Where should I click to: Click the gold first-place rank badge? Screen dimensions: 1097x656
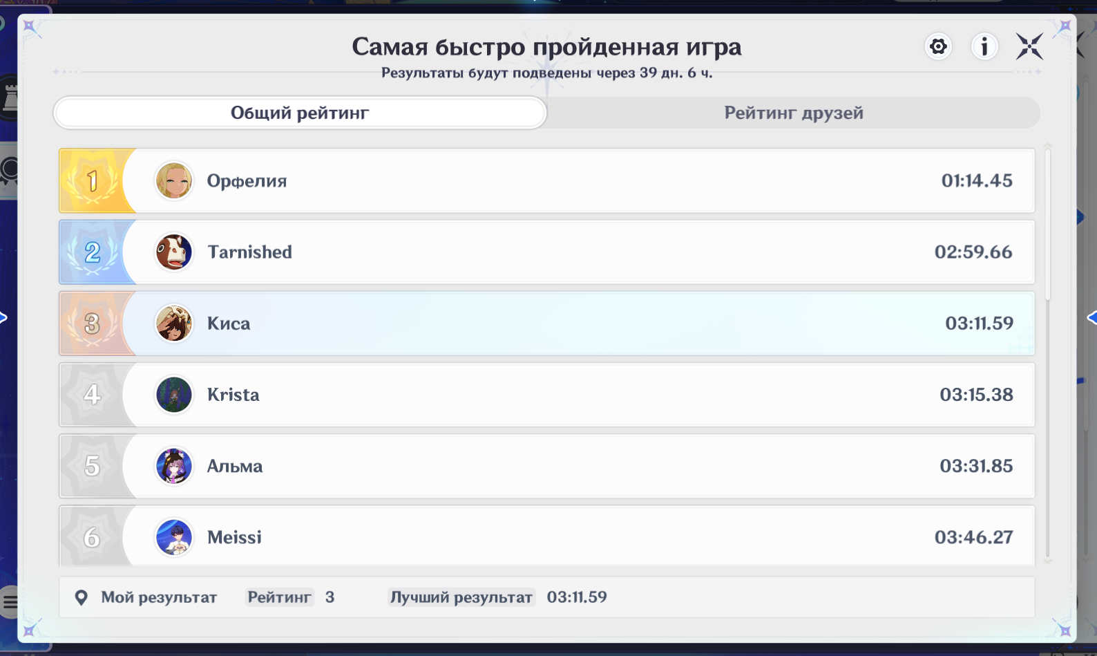click(93, 181)
